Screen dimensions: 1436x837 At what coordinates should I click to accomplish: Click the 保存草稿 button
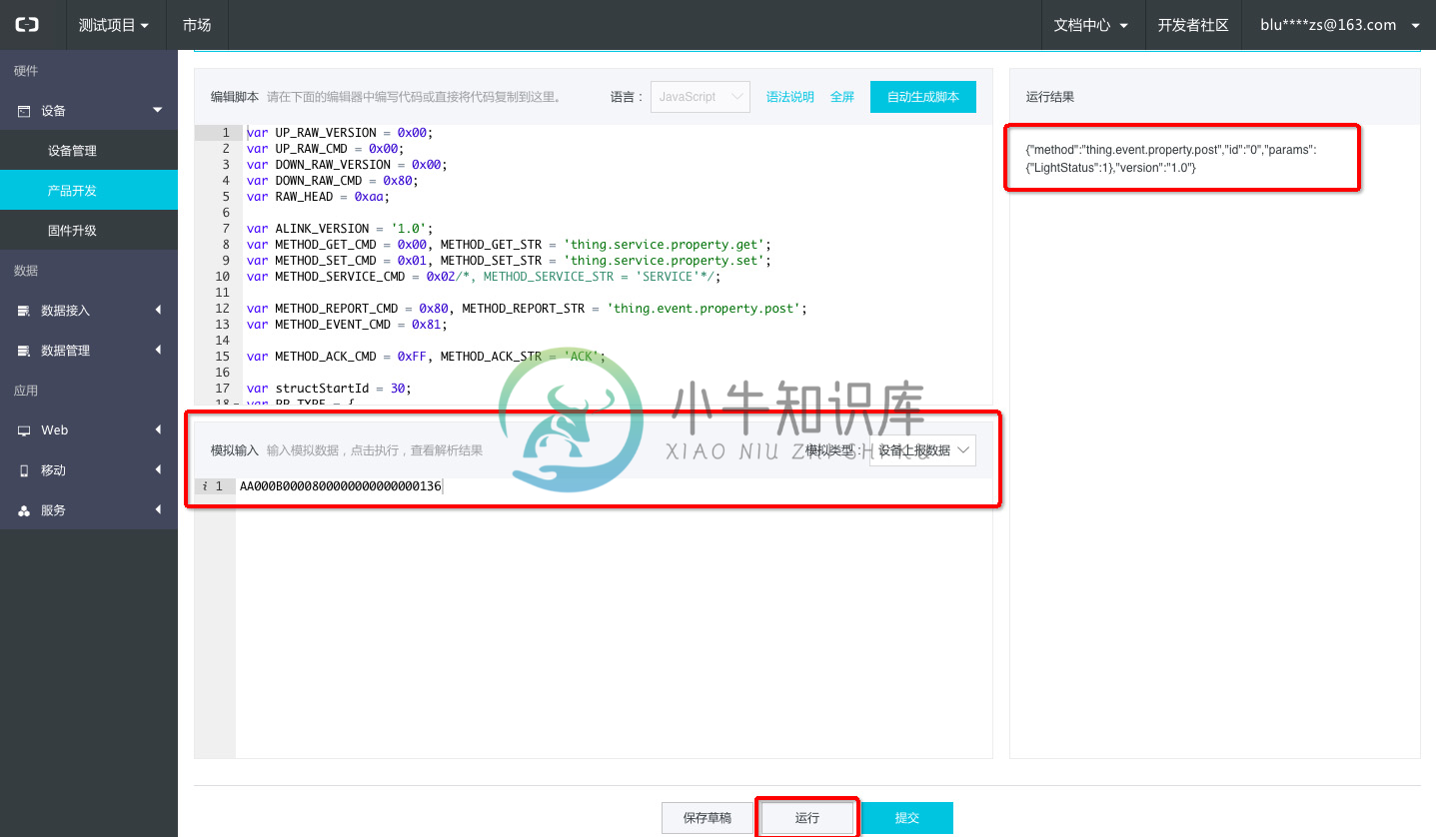[708, 818]
